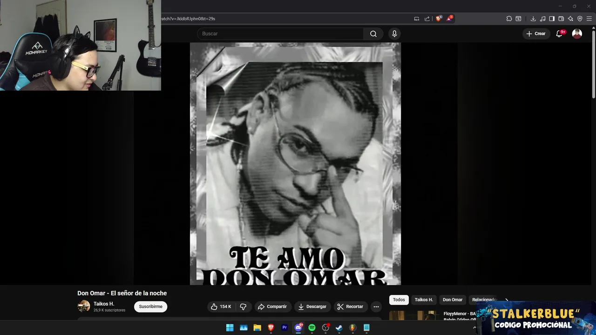The width and height of the screenshot is (596, 335).
Task: Open browser extensions puzzle icon
Action: [509, 19]
